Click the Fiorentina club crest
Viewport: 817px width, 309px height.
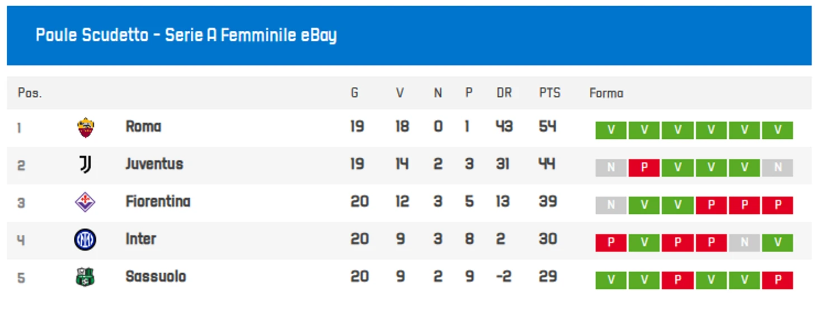pos(85,202)
